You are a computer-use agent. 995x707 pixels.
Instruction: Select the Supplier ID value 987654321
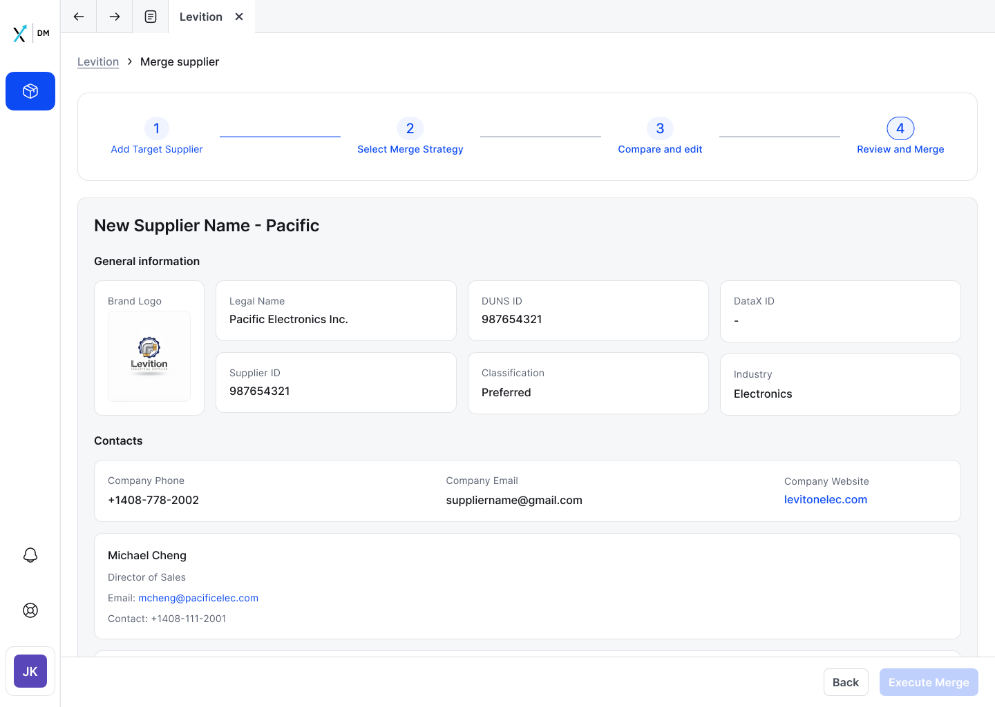260,391
